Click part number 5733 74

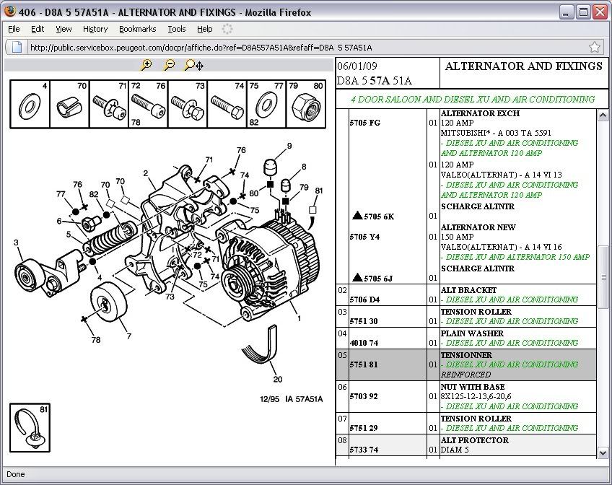click(x=364, y=450)
